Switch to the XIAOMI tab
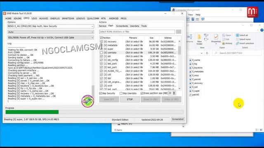This screenshot has width=264, height=148. [17, 18]
